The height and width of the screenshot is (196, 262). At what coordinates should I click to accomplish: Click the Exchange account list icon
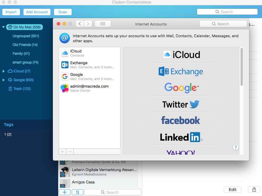point(65,65)
